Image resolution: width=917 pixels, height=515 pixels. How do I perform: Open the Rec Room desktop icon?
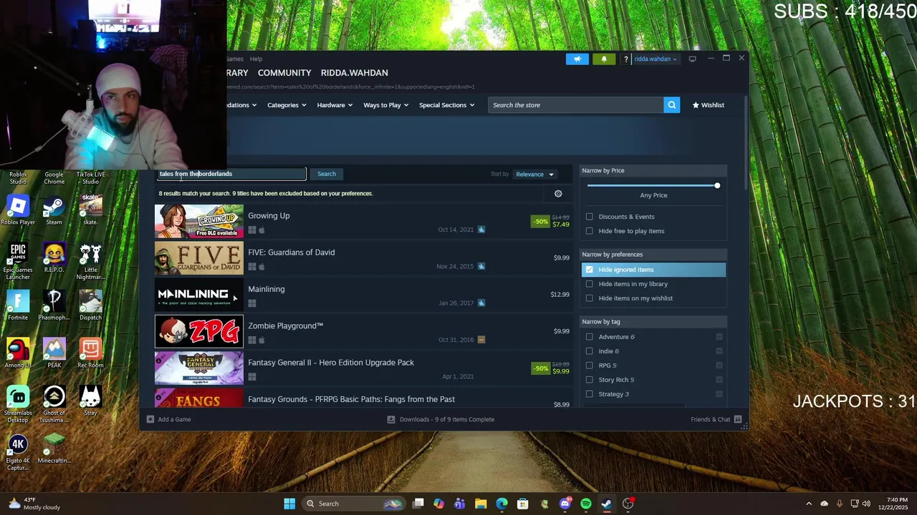click(90, 353)
